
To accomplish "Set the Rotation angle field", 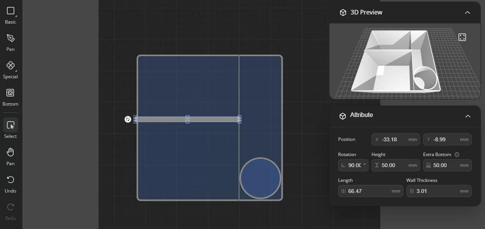I will 353,165.
